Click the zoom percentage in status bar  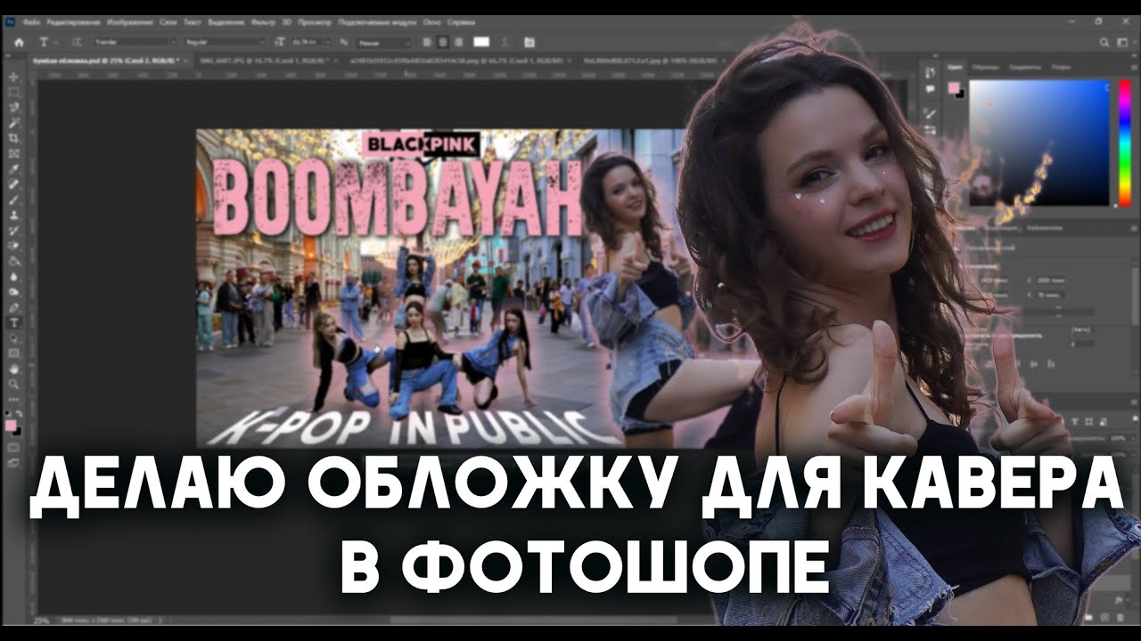click(x=41, y=620)
